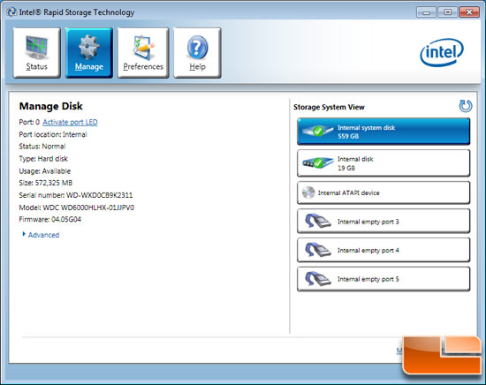
Task: Click the Usage: Available text
Action: coord(45,171)
